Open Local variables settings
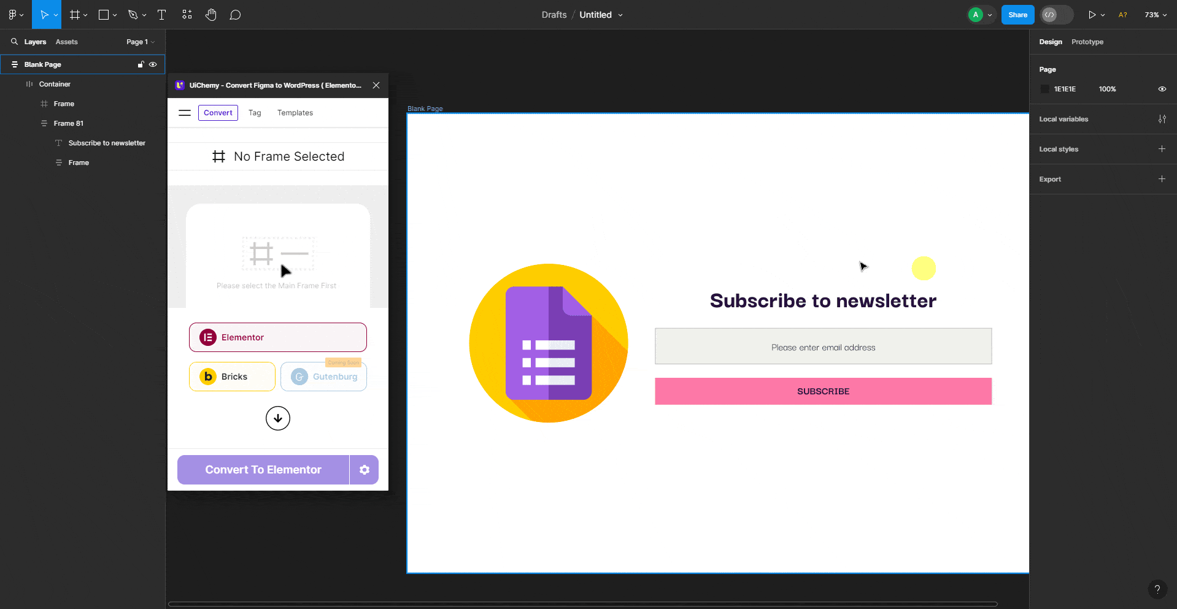 (x=1162, y=118)
